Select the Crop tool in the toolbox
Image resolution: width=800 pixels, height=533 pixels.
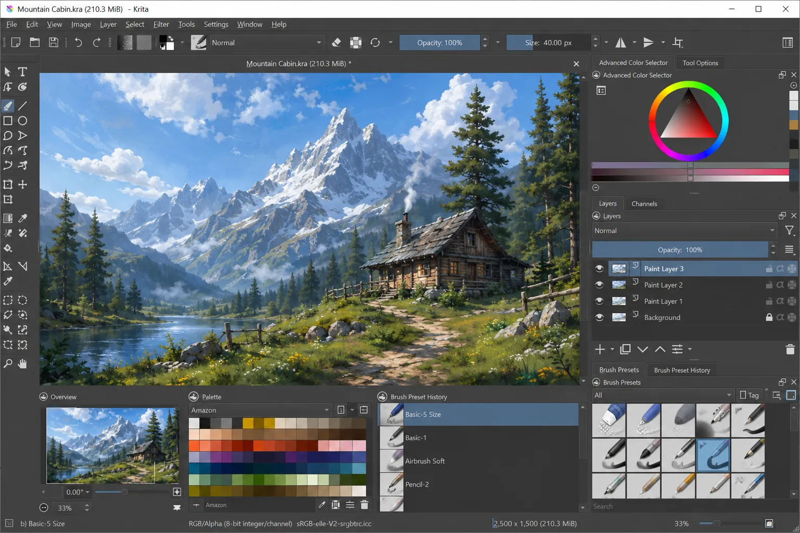tap(8, 199)
